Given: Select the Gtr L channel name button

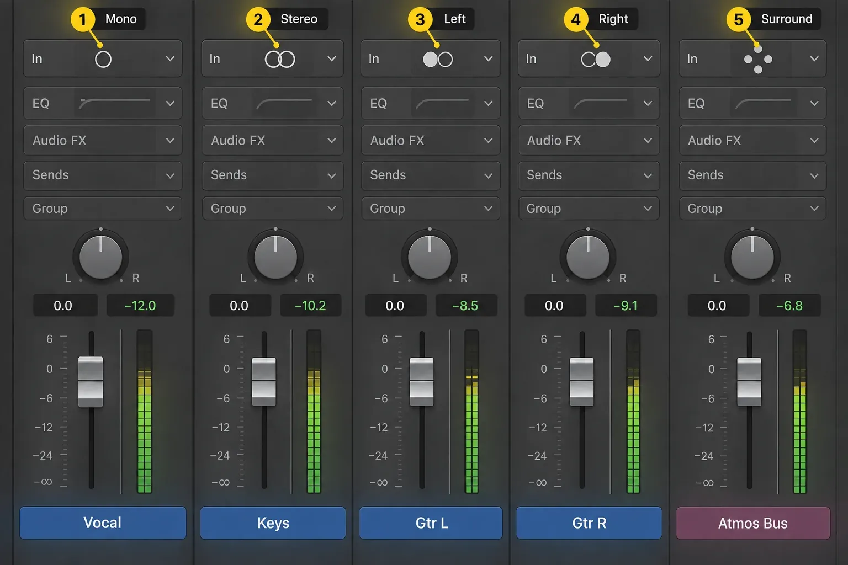Looking at the screenshot, I should click(431, 523).
